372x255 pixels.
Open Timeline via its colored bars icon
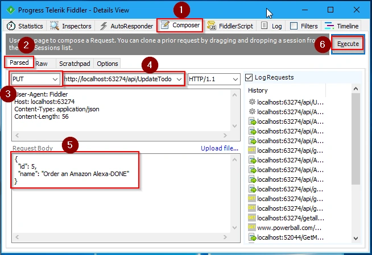(329, 26)
